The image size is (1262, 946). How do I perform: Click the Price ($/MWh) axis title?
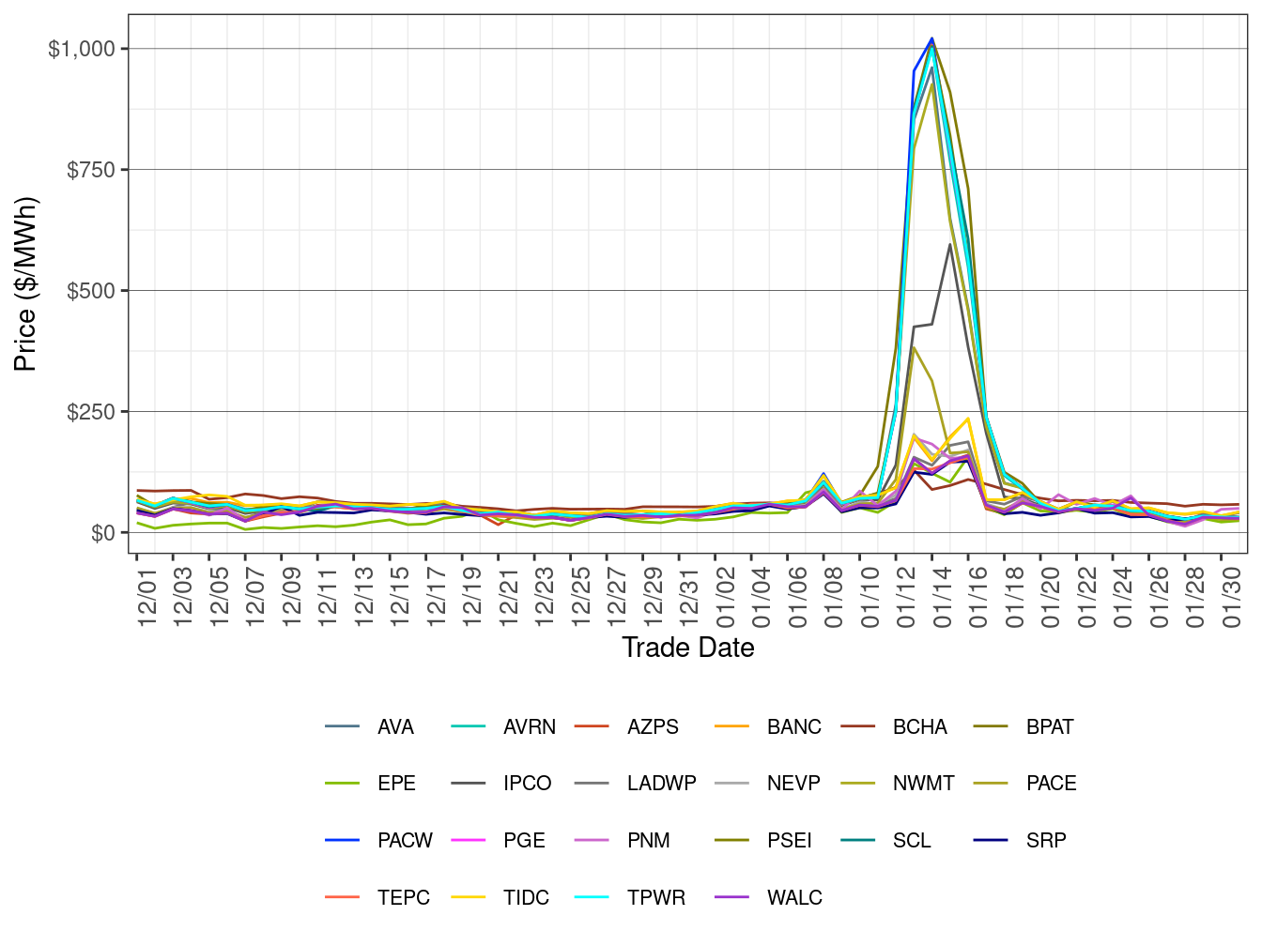tap(25, 284)
